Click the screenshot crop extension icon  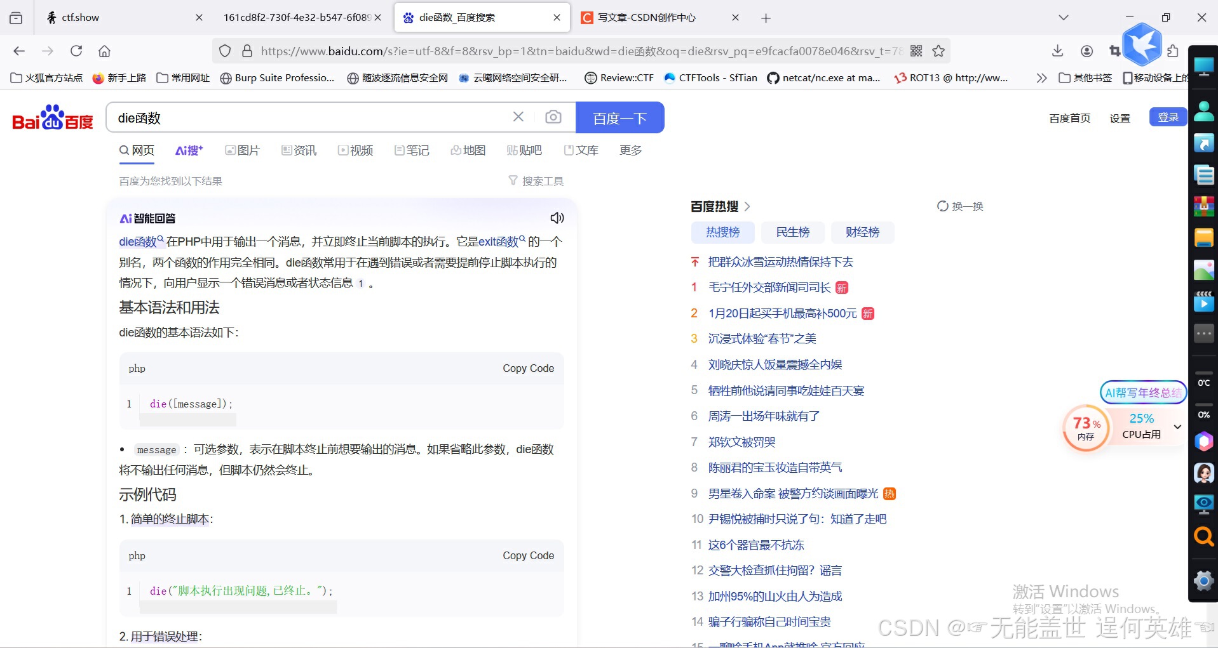pyautogui.click(x=1114, y=51)
